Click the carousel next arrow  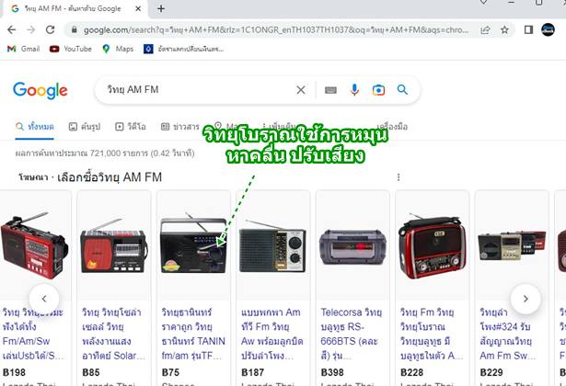(x=526, y=299)
